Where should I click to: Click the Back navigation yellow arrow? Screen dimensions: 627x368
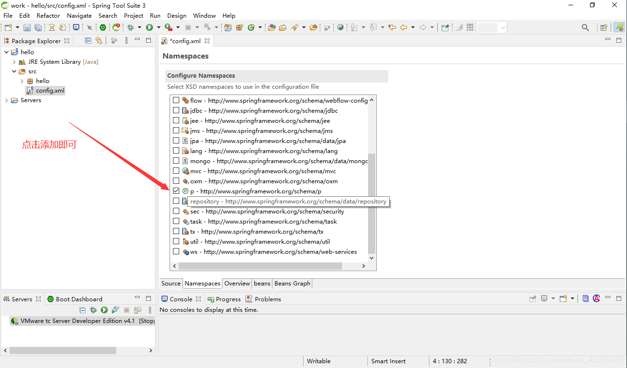coord(404,27)
